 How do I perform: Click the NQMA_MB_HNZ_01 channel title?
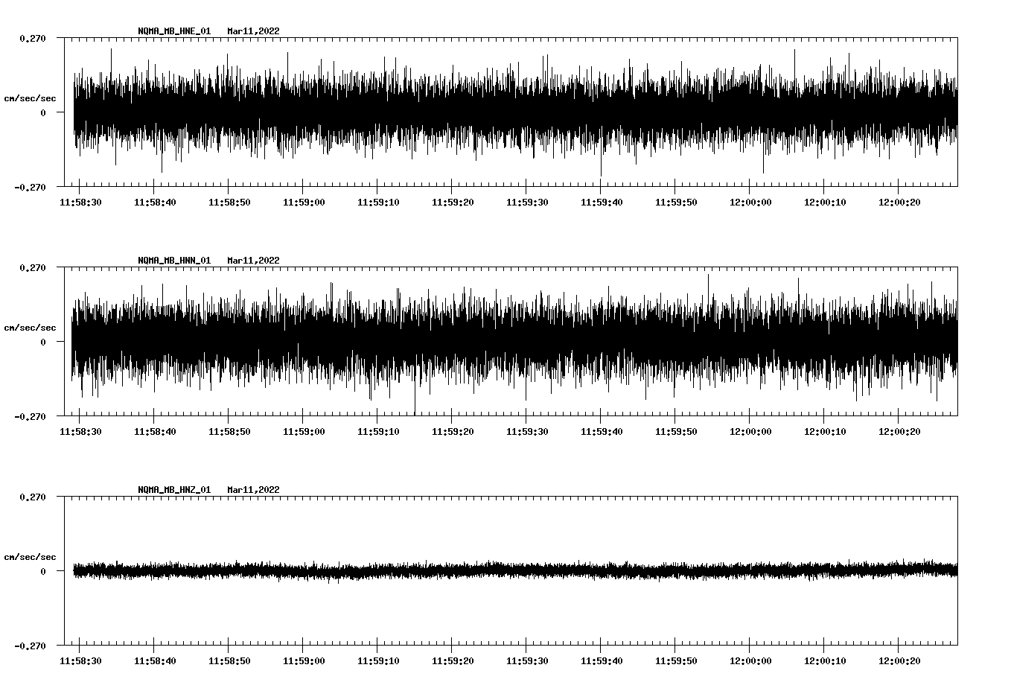coord(174,490)
